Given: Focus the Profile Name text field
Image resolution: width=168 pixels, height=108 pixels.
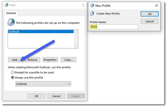Looking at the screenshot, I should click(114, 27).
